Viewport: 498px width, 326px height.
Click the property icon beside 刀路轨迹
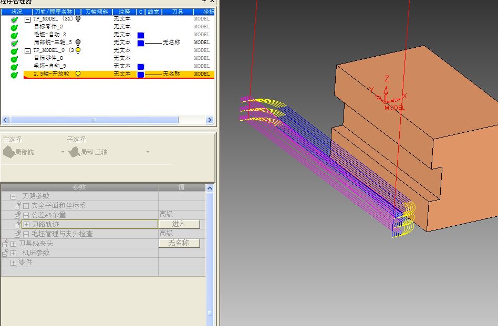(x=18, y=225)
